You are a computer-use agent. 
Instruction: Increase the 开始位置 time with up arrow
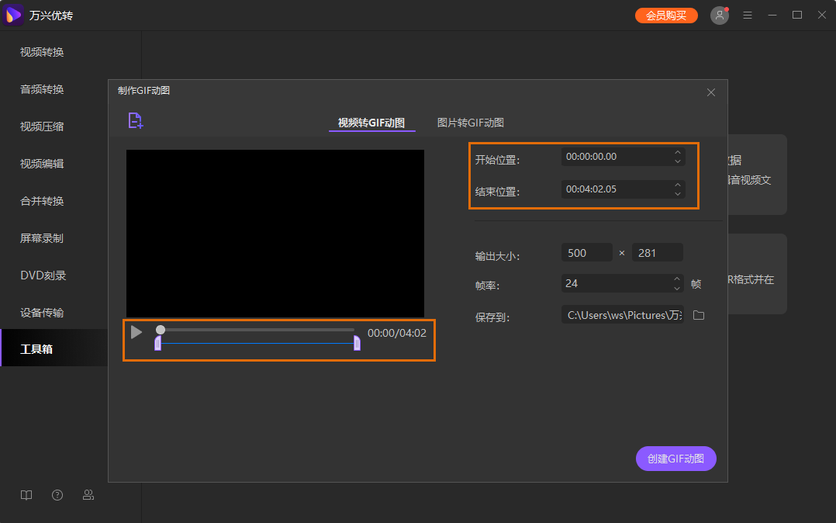(x=678, y=152)
